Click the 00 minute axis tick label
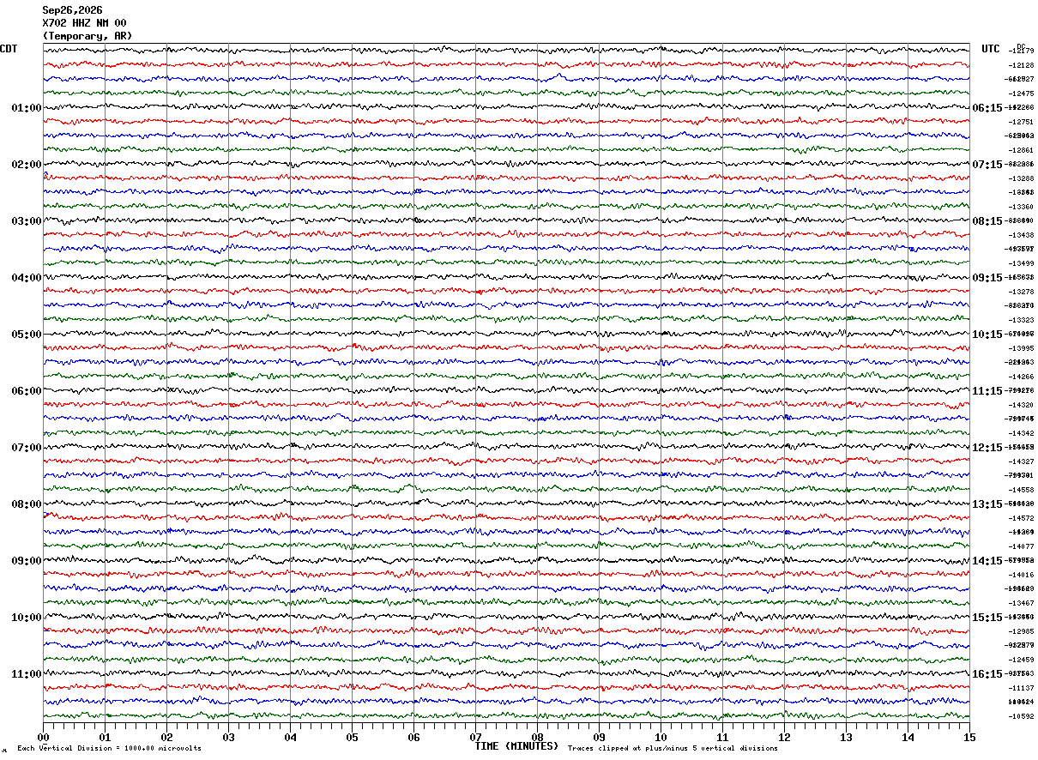Image resolution: width=1038 pixels, height=760 pixels. click(x=43, y=737)
